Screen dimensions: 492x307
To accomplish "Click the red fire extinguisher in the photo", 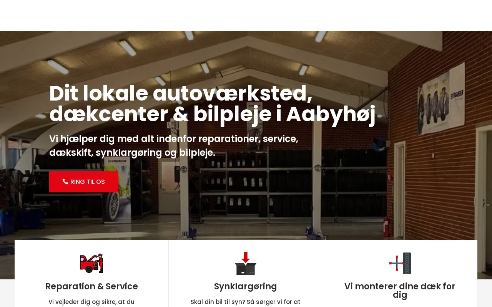I will pos(387,226).
